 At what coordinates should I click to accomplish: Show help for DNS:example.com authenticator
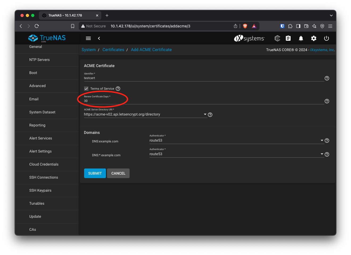(327, 141)
